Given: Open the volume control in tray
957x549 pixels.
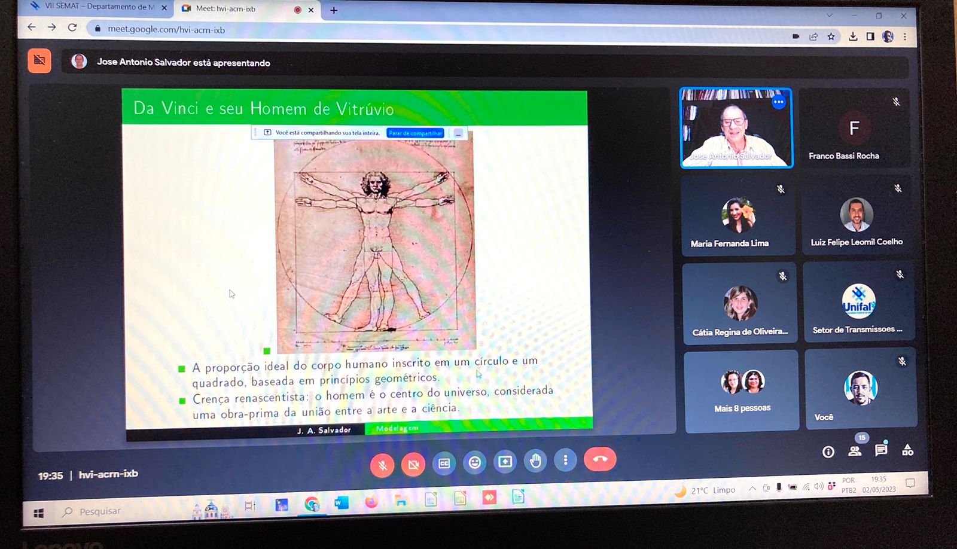Looking at the screenshot, I should (819, 486).
